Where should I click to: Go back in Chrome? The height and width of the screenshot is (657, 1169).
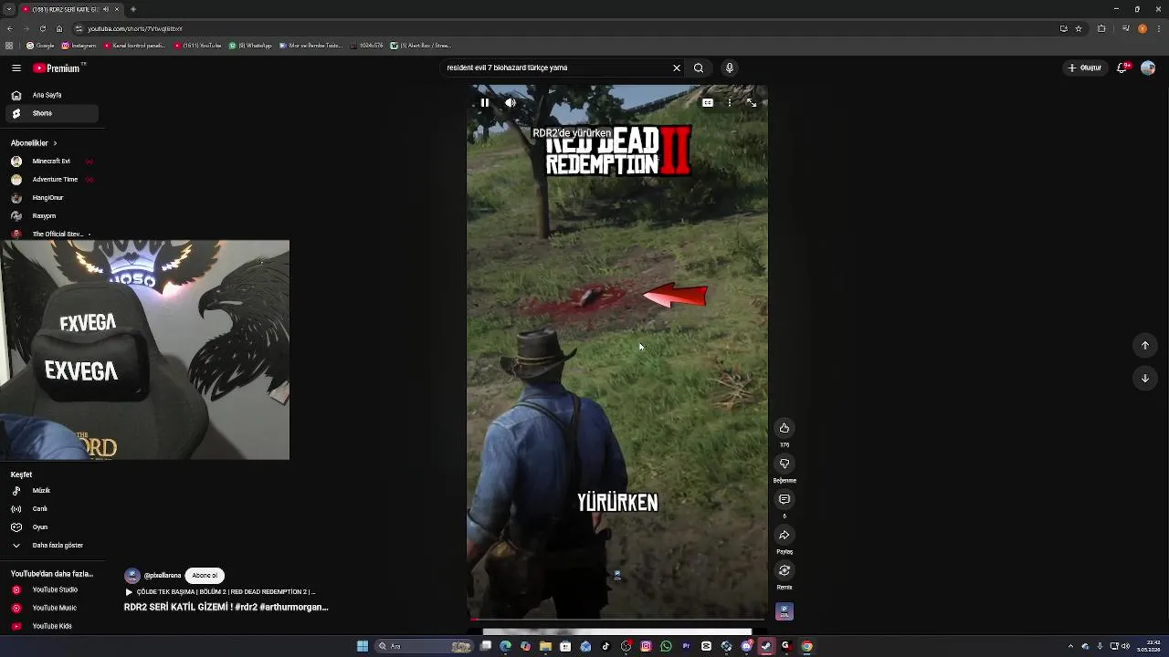coord(9,28)
